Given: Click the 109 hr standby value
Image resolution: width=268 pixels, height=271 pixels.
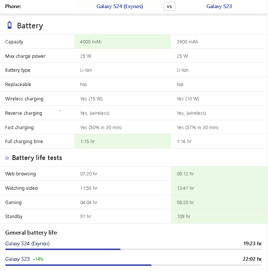Looking at the screenshot, I should [x=183, y=217].
